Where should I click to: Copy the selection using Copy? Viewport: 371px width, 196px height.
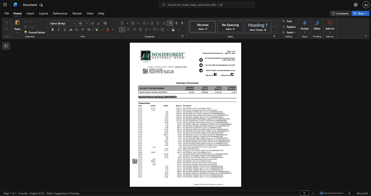[29, 27]
